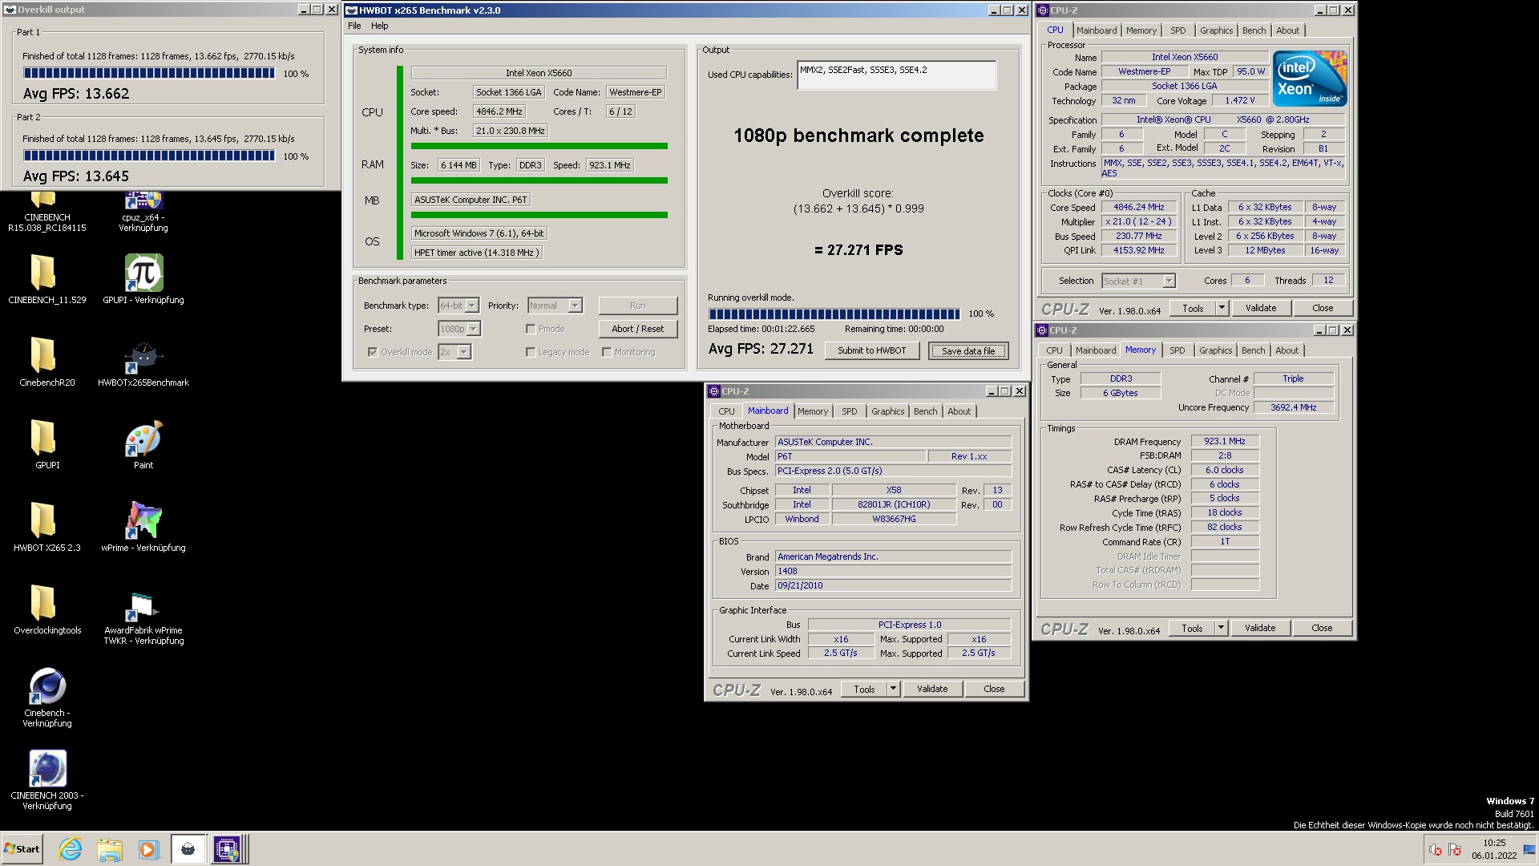Launch the wPrime shortcut icon
This screenshot has height=866, width=1539.
pos(143,520)
